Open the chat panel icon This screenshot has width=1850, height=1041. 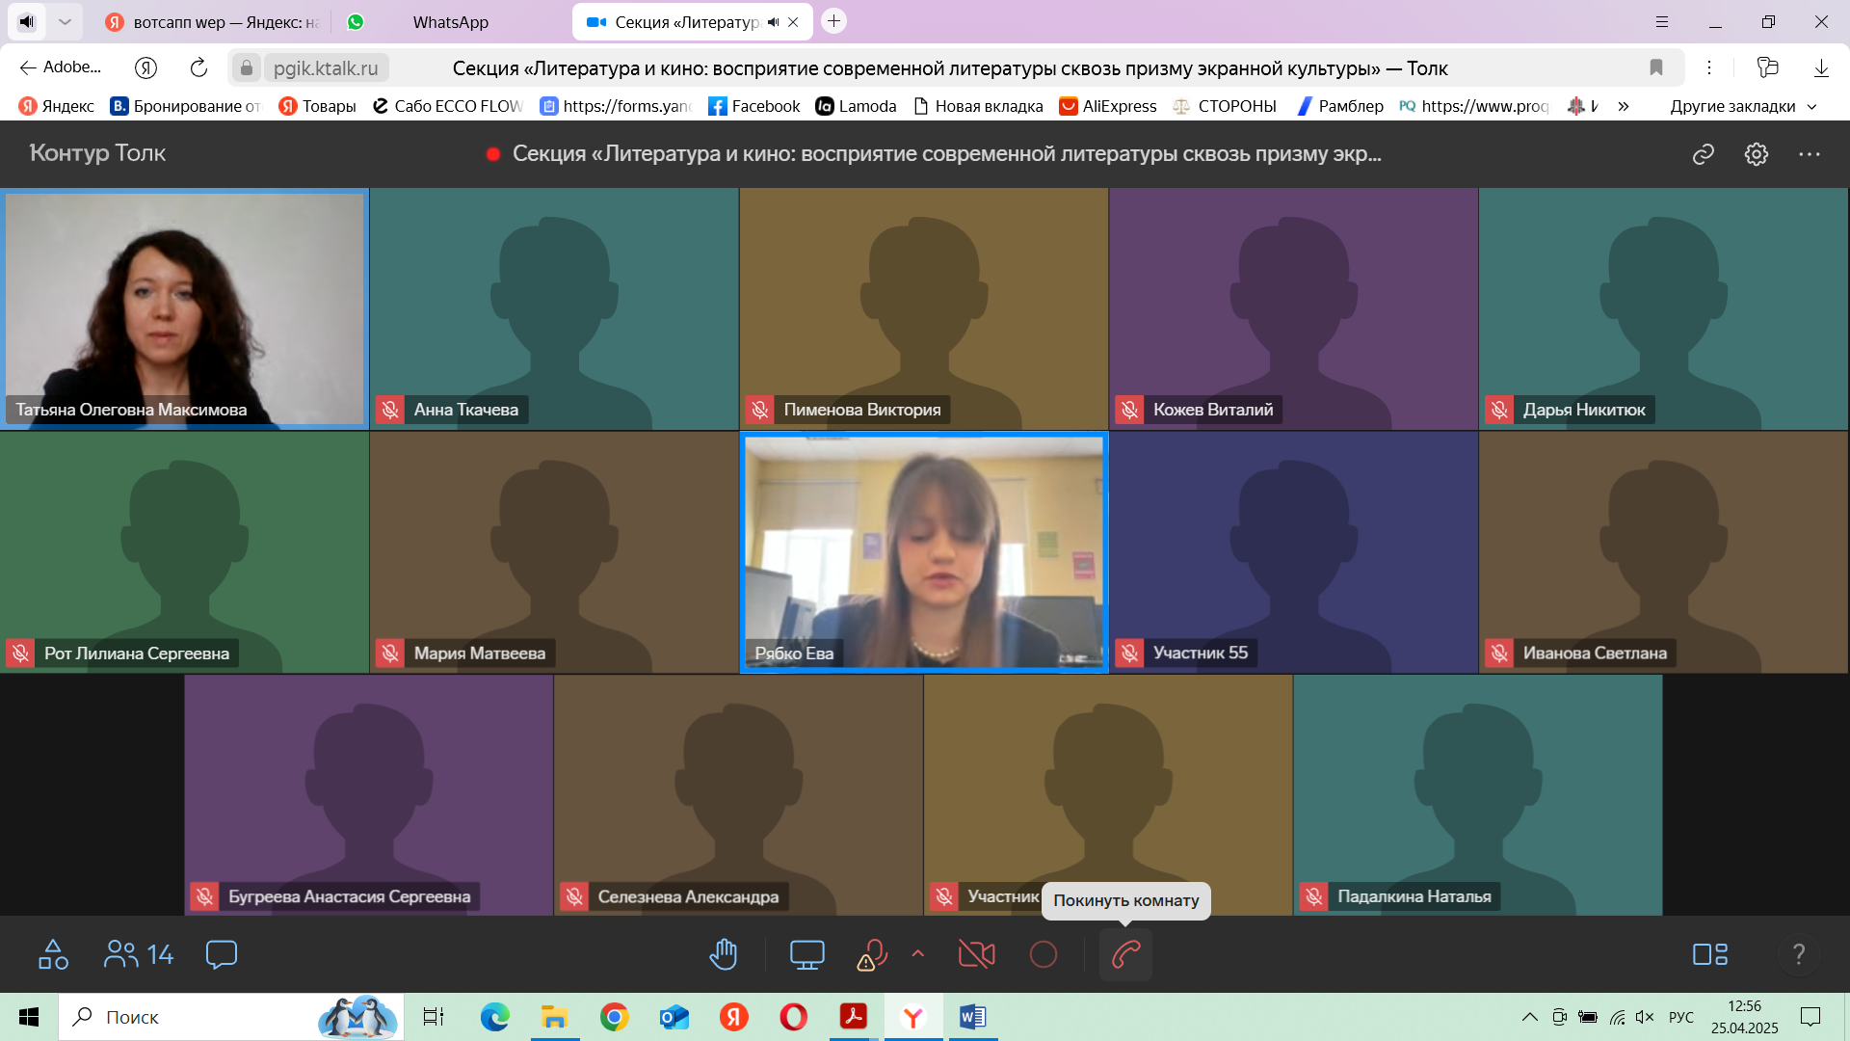221,954
